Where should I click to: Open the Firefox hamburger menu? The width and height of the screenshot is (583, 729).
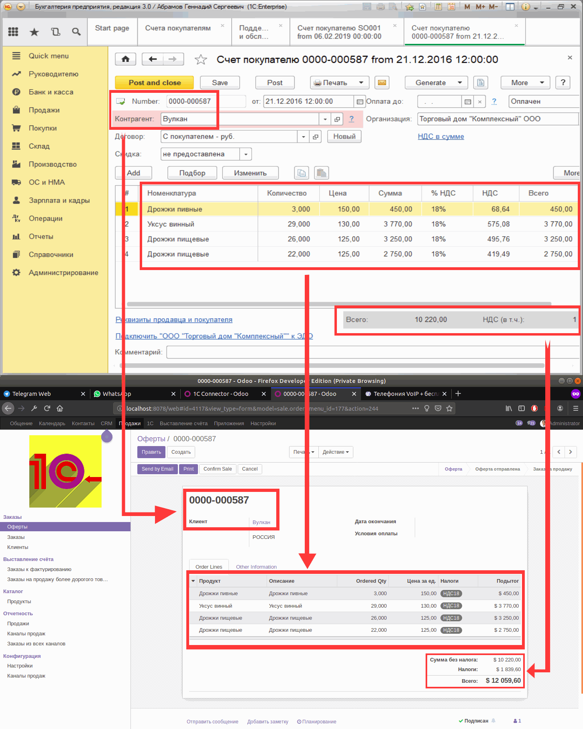tap(575, 408)
